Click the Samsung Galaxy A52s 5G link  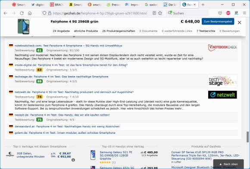pos(117,168)
